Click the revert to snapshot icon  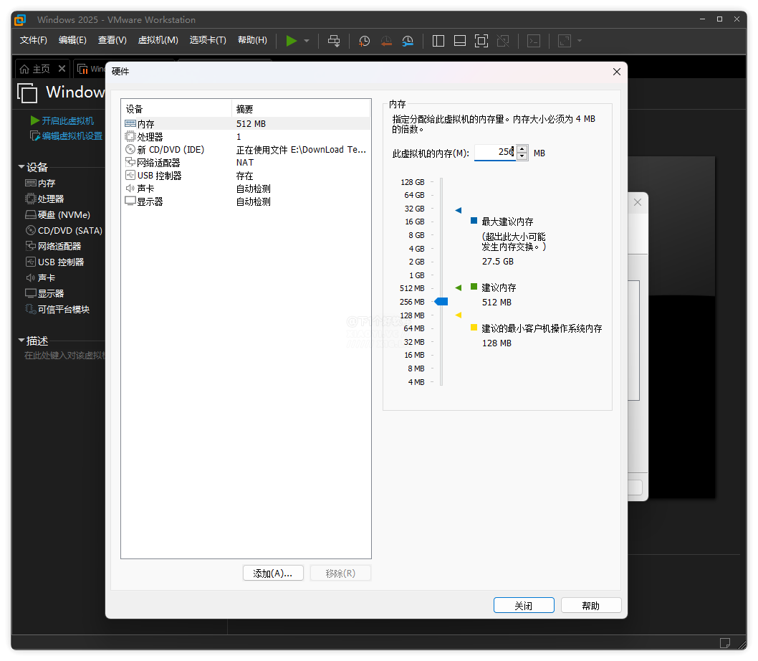pos(386,41)
